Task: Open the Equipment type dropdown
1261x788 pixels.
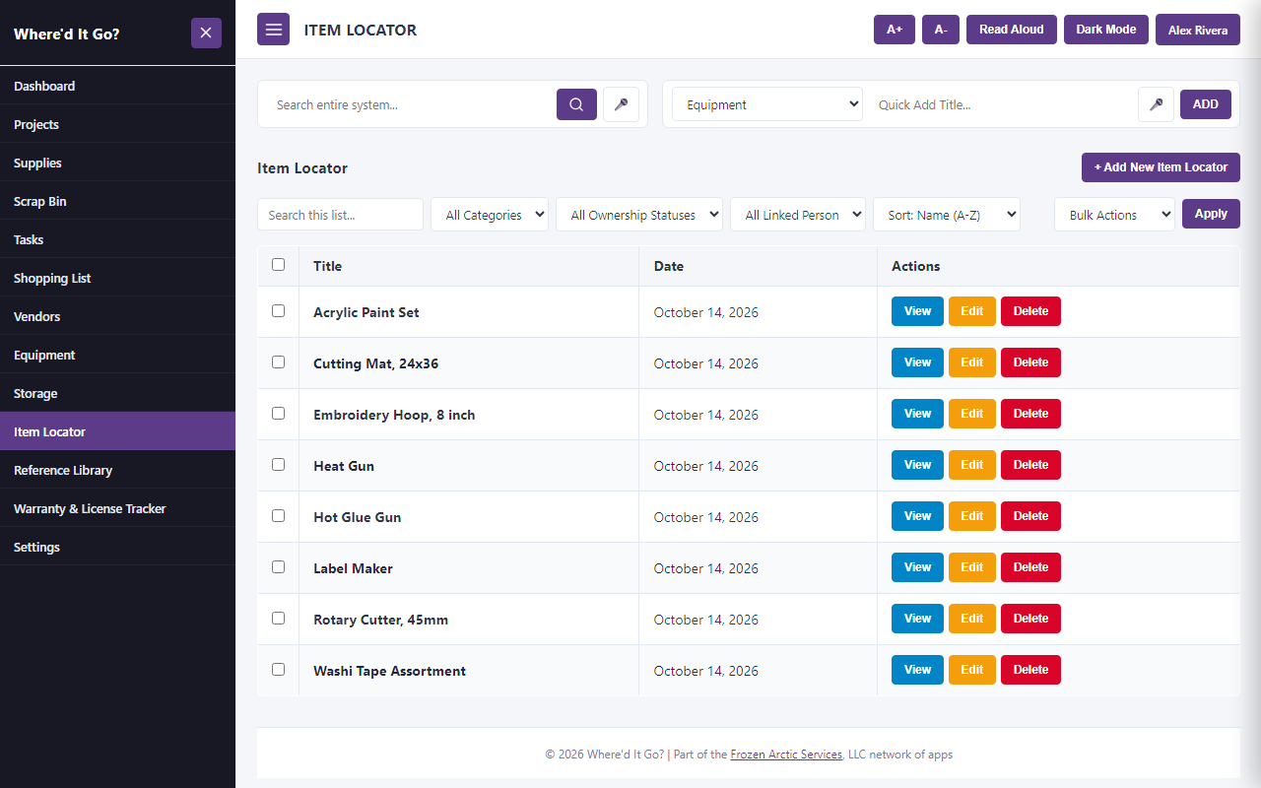Action: 767,104
